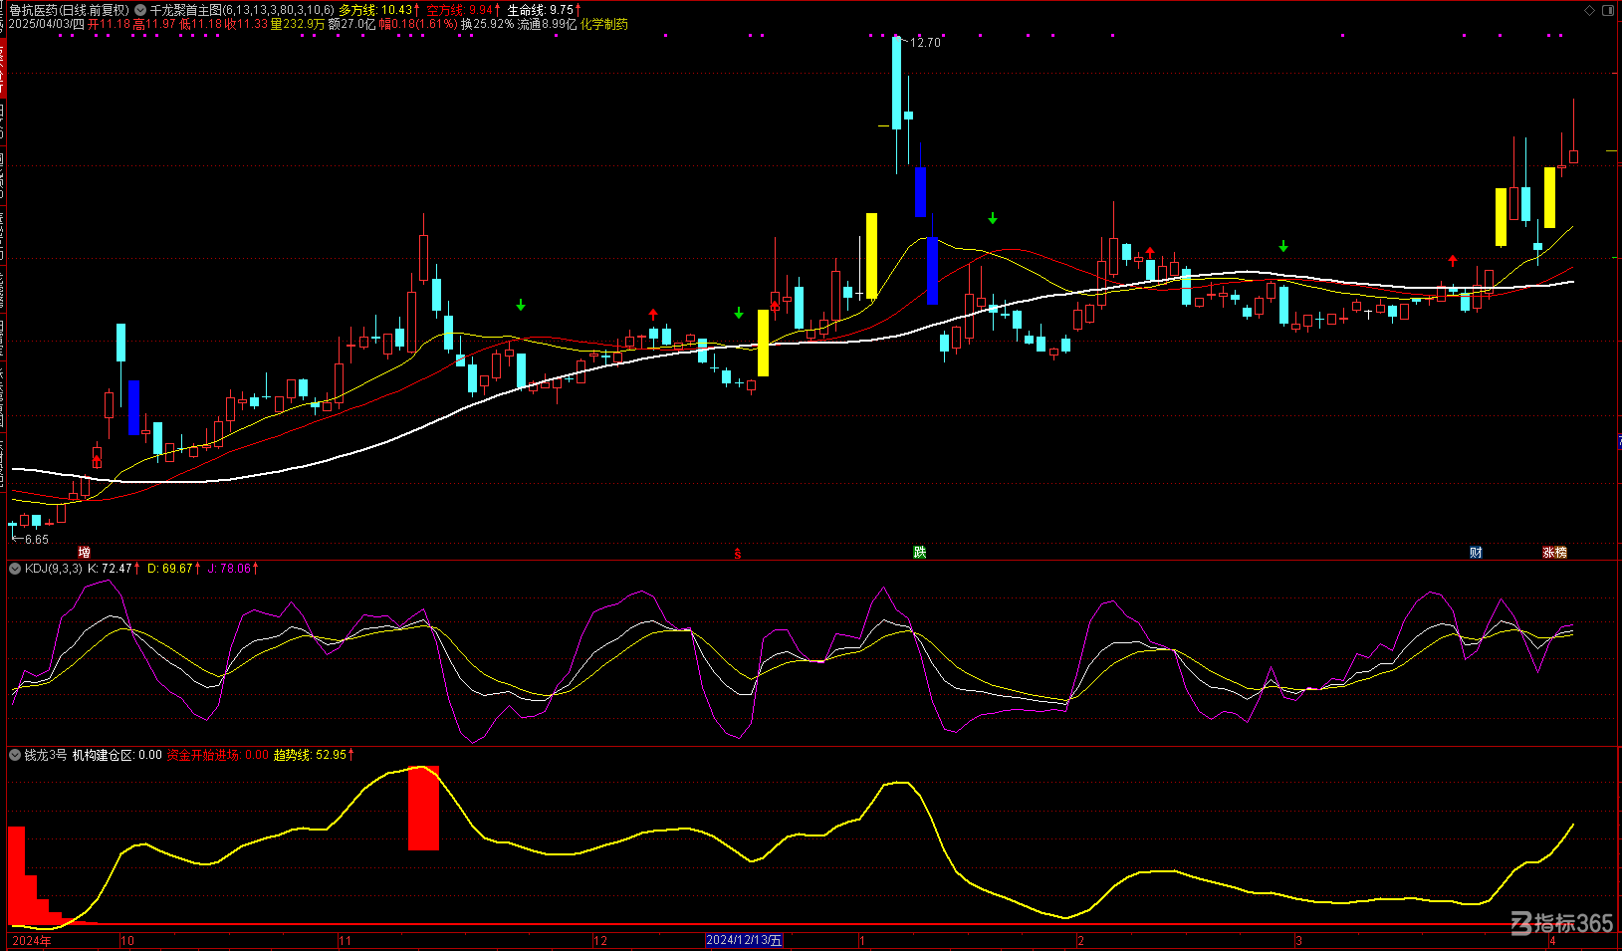This screenshot has height=951, width=1622.
Task: Click the tall red bar in 钱龙3号 panel
Action: (423, 809)
